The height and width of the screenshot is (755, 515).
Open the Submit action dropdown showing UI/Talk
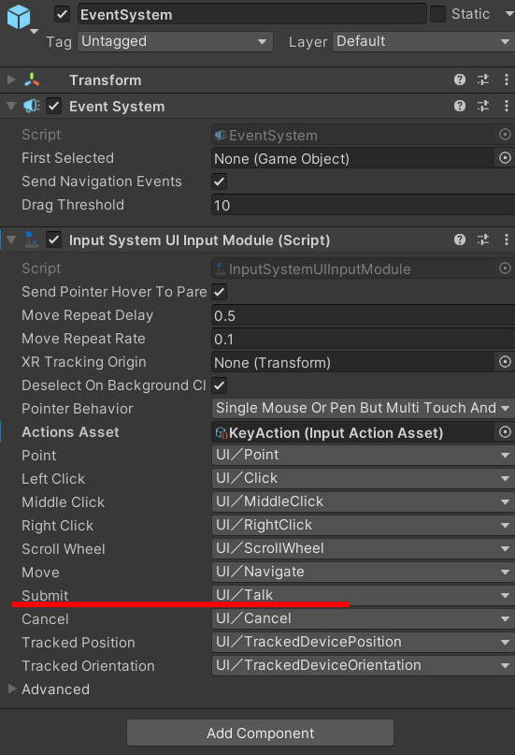point(363,595)
